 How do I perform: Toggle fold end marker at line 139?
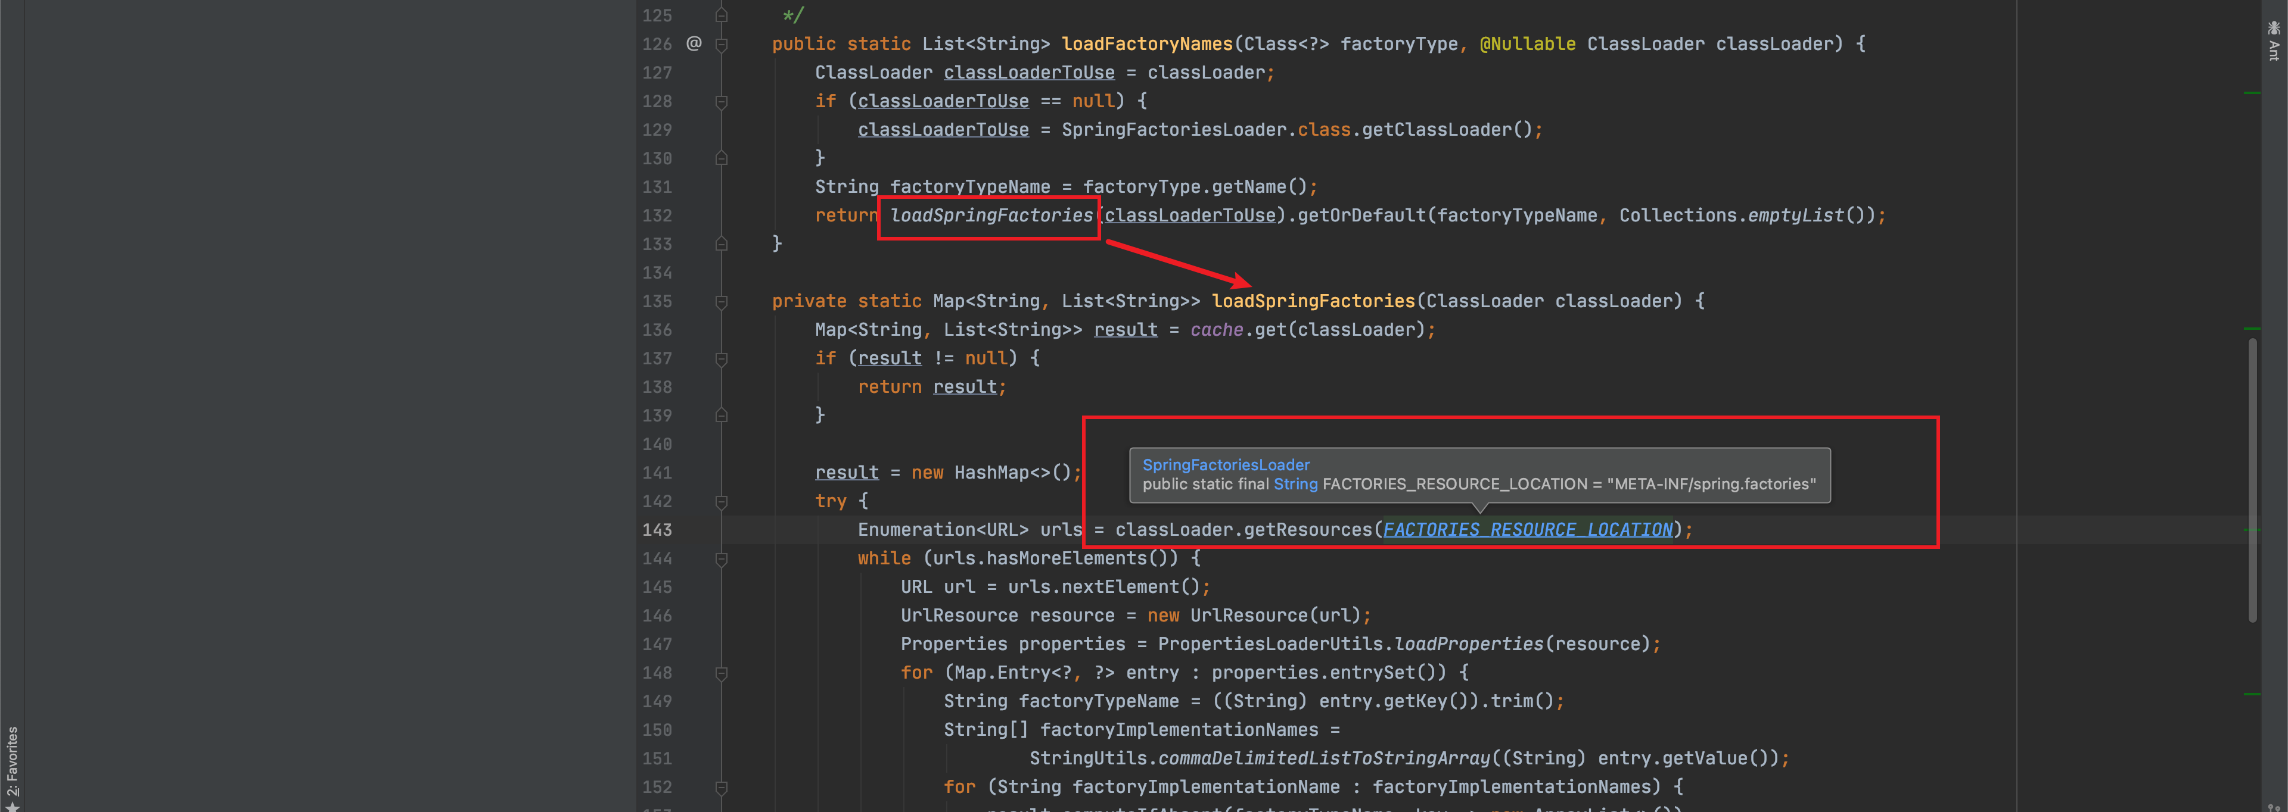(x=721, y=414)
